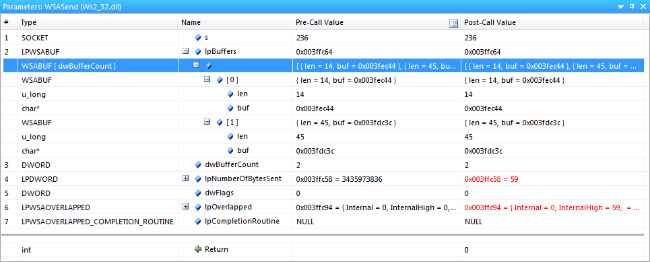This screenshot has height=262, width=650.
Task: Collapse the [1] WSABUF element
Action: tap(207, 122)
